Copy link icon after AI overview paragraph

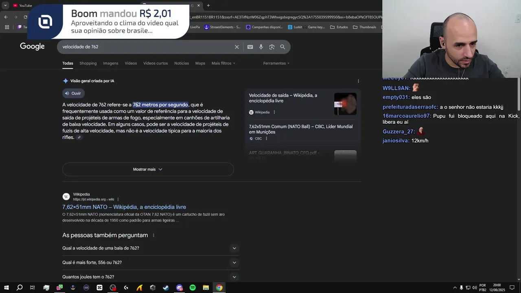79,138
